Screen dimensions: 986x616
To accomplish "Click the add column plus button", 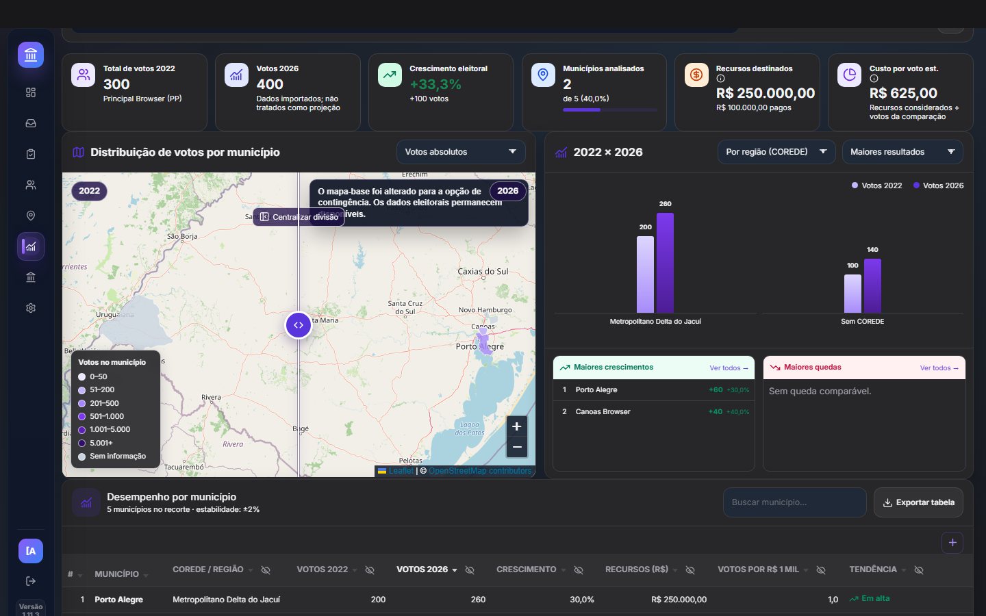I will coord(952,543).
